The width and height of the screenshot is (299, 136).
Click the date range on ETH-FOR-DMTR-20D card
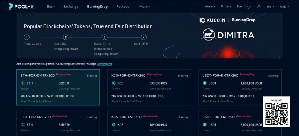pos(47,96)
